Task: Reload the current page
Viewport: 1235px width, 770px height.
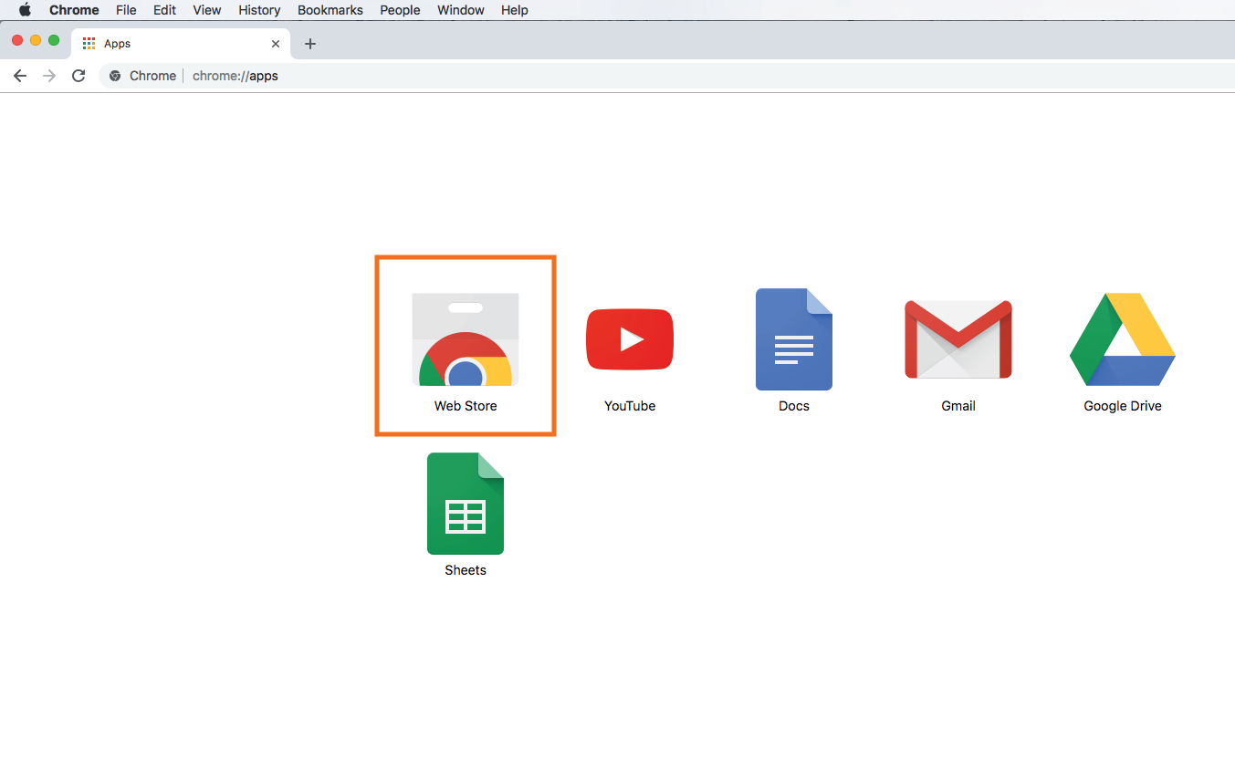Action: pos(78,76)
